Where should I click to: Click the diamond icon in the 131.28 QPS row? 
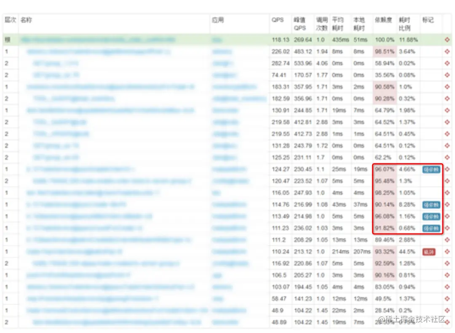pos(447,146)
